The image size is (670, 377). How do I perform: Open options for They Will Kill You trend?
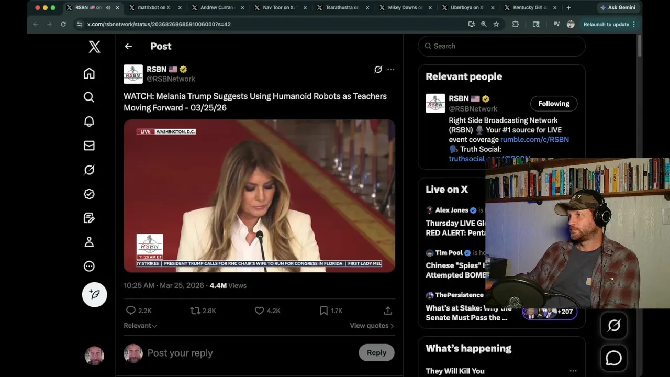(573, 371)
